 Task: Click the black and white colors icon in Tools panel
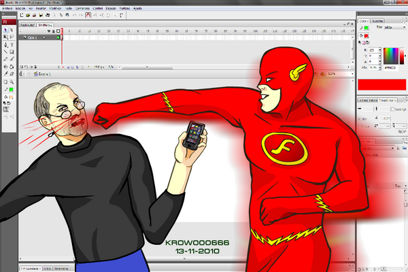coord(5,103)
